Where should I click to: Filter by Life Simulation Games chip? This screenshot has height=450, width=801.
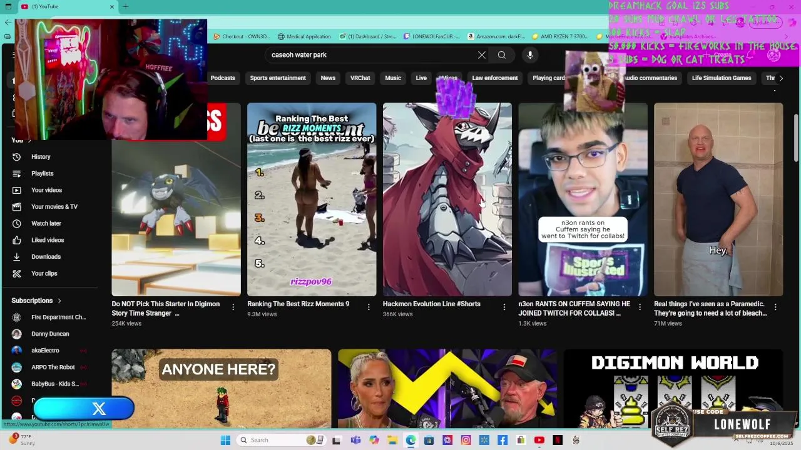tap(721, 78)
